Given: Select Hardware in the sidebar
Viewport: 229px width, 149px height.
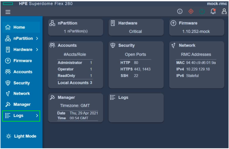Looking at the screenshot, I should (x=21, y=50).
